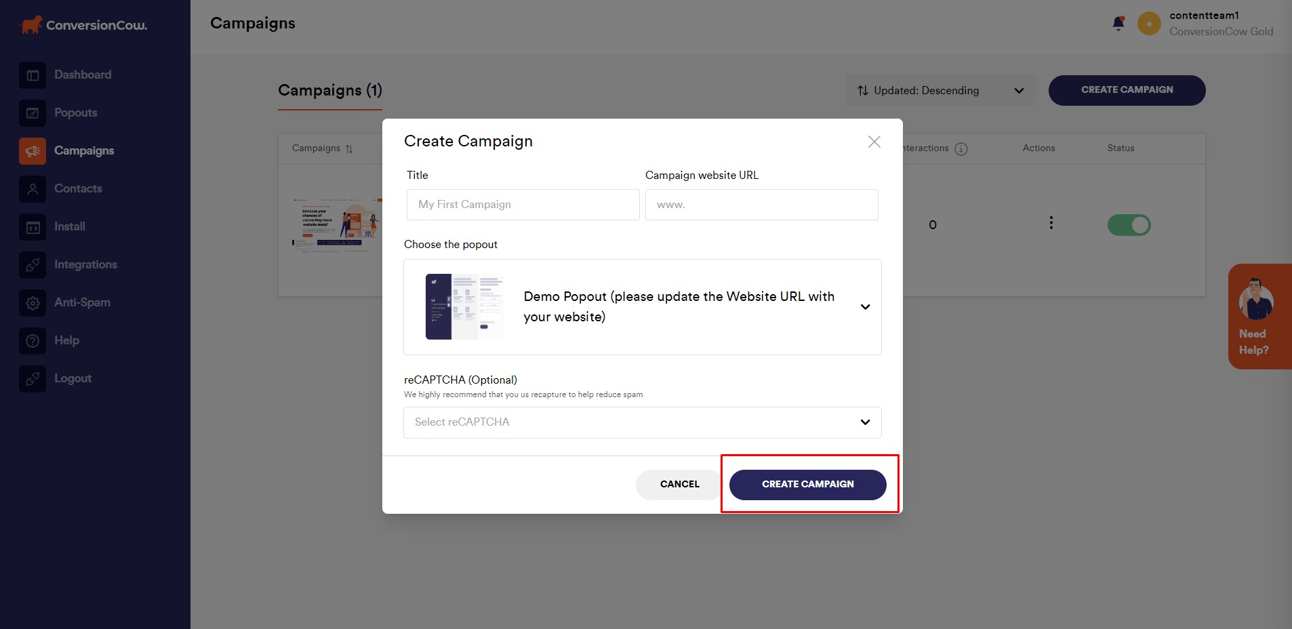This screenshot has width=1292, height=629.
Task: Open the three-dot actions menu
Action: point(1051,223)
